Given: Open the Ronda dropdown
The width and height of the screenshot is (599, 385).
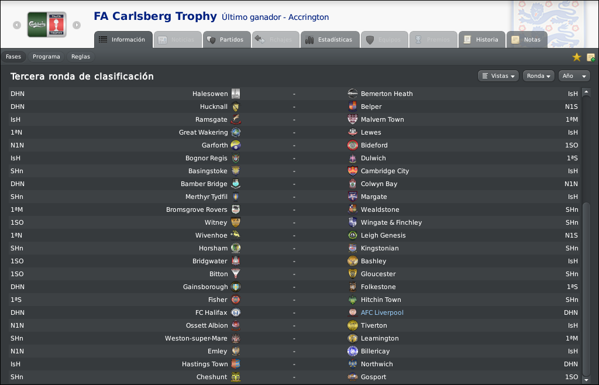Looking at the screenshot, I should (538, 76).
